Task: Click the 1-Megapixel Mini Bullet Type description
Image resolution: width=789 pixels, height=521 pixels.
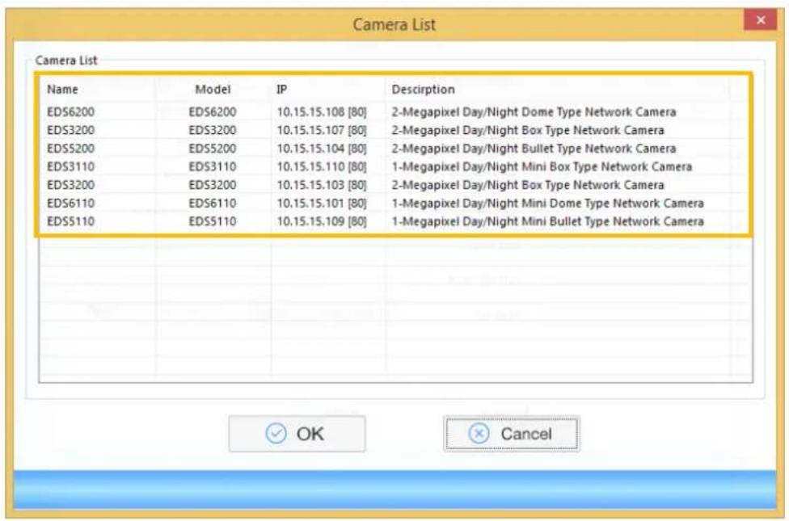Action: (x=547, y=221)
